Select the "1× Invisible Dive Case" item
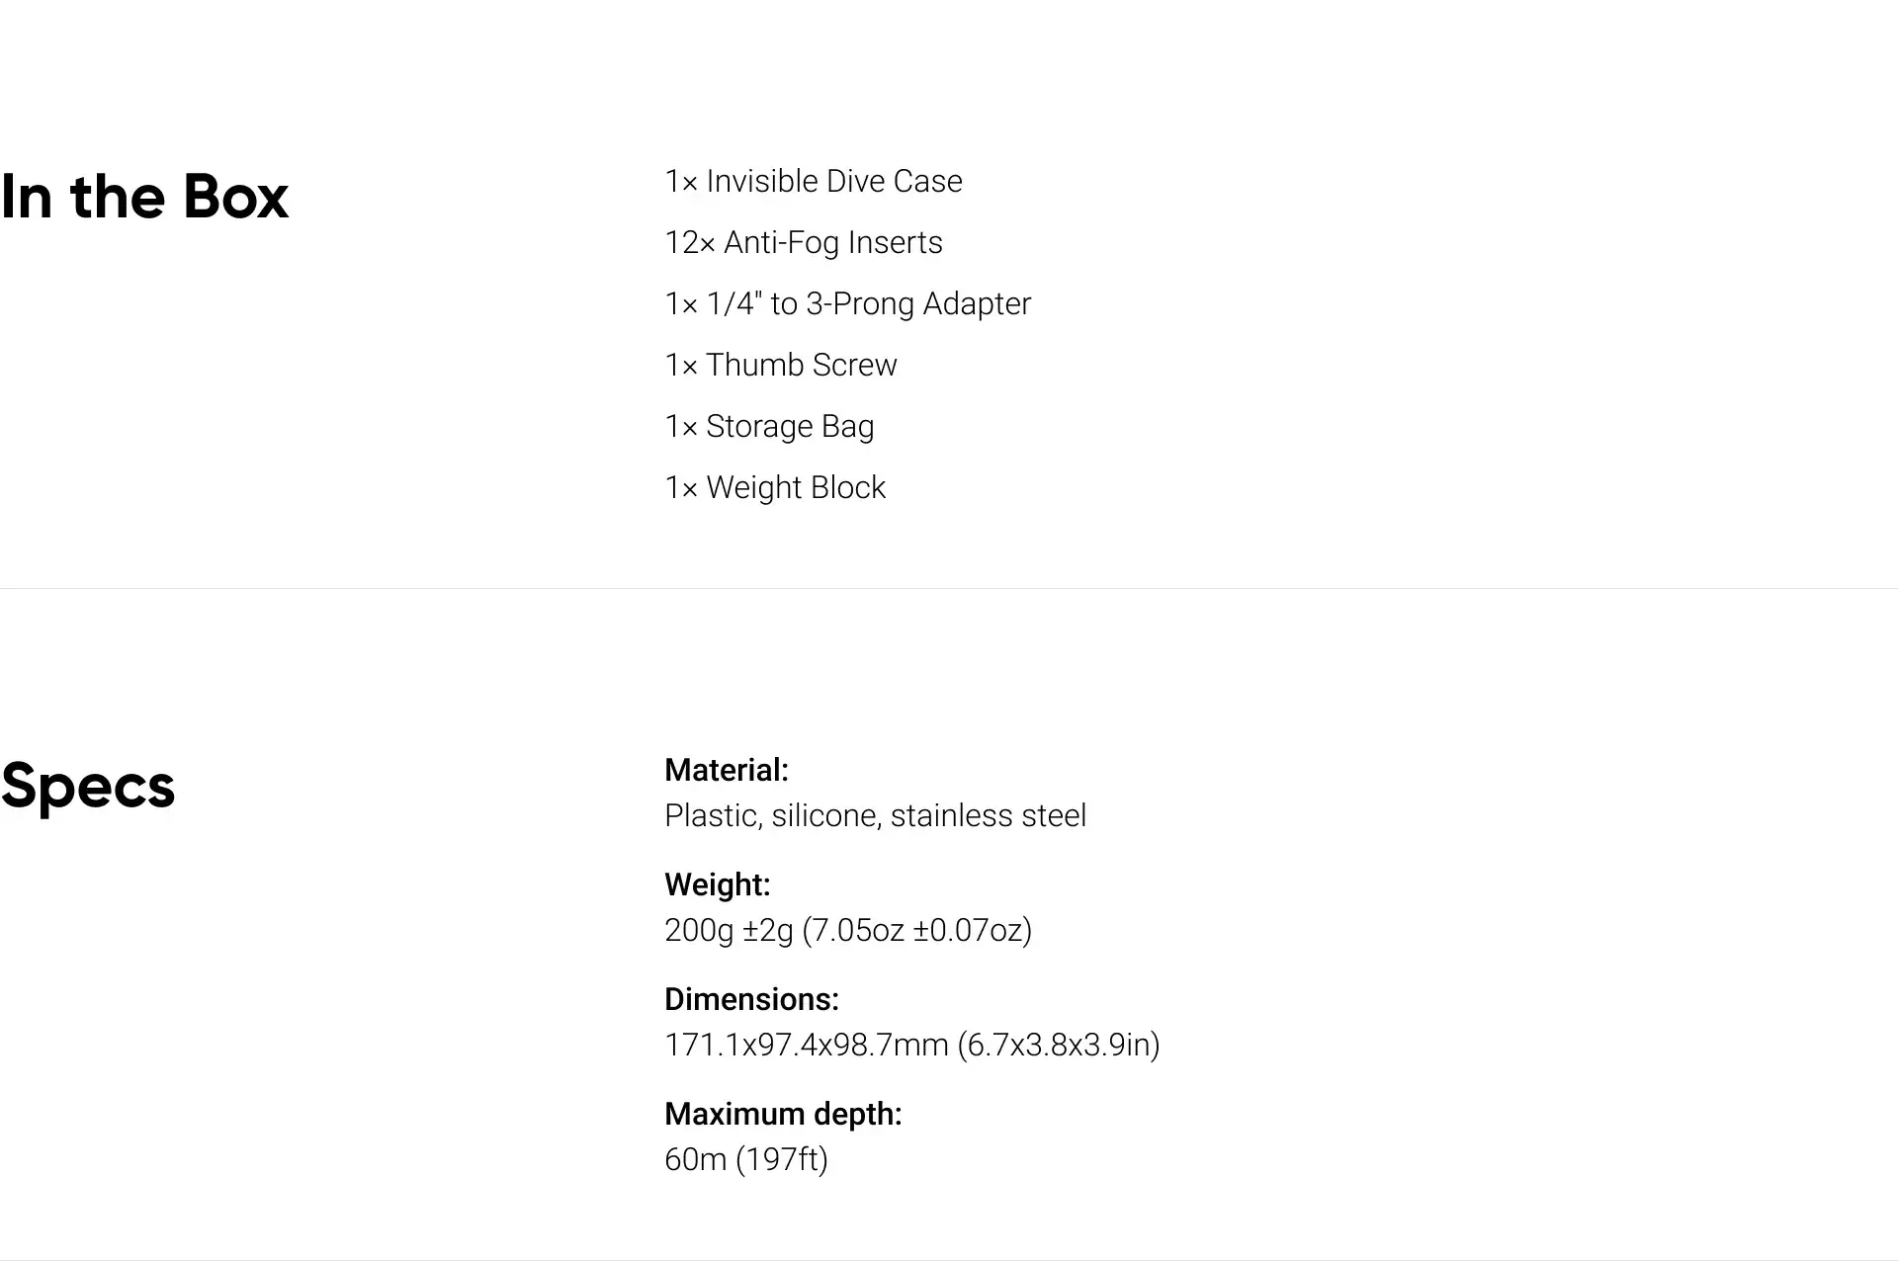The height and width of the screenshot is (1261, 1898). (x=813, y=182)
